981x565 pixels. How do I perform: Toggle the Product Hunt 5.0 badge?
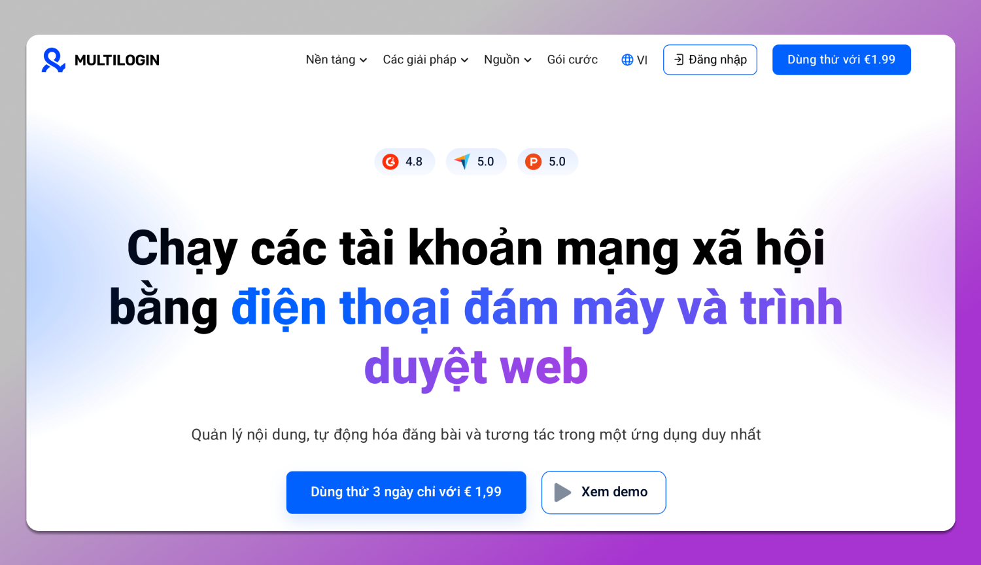tap(547, 161)
